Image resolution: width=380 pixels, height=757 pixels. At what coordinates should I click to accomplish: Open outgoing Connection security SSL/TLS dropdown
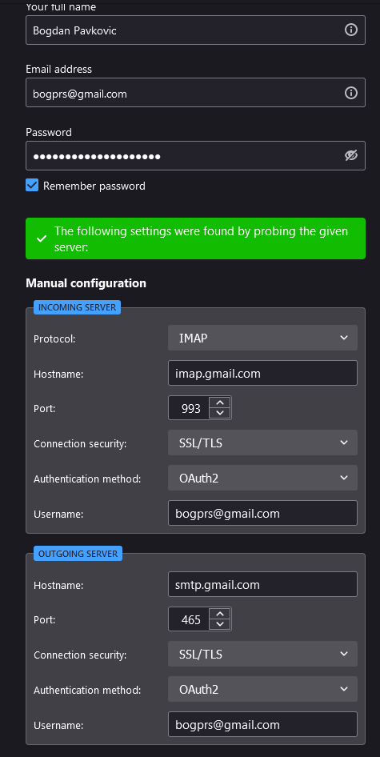point(262,654)
